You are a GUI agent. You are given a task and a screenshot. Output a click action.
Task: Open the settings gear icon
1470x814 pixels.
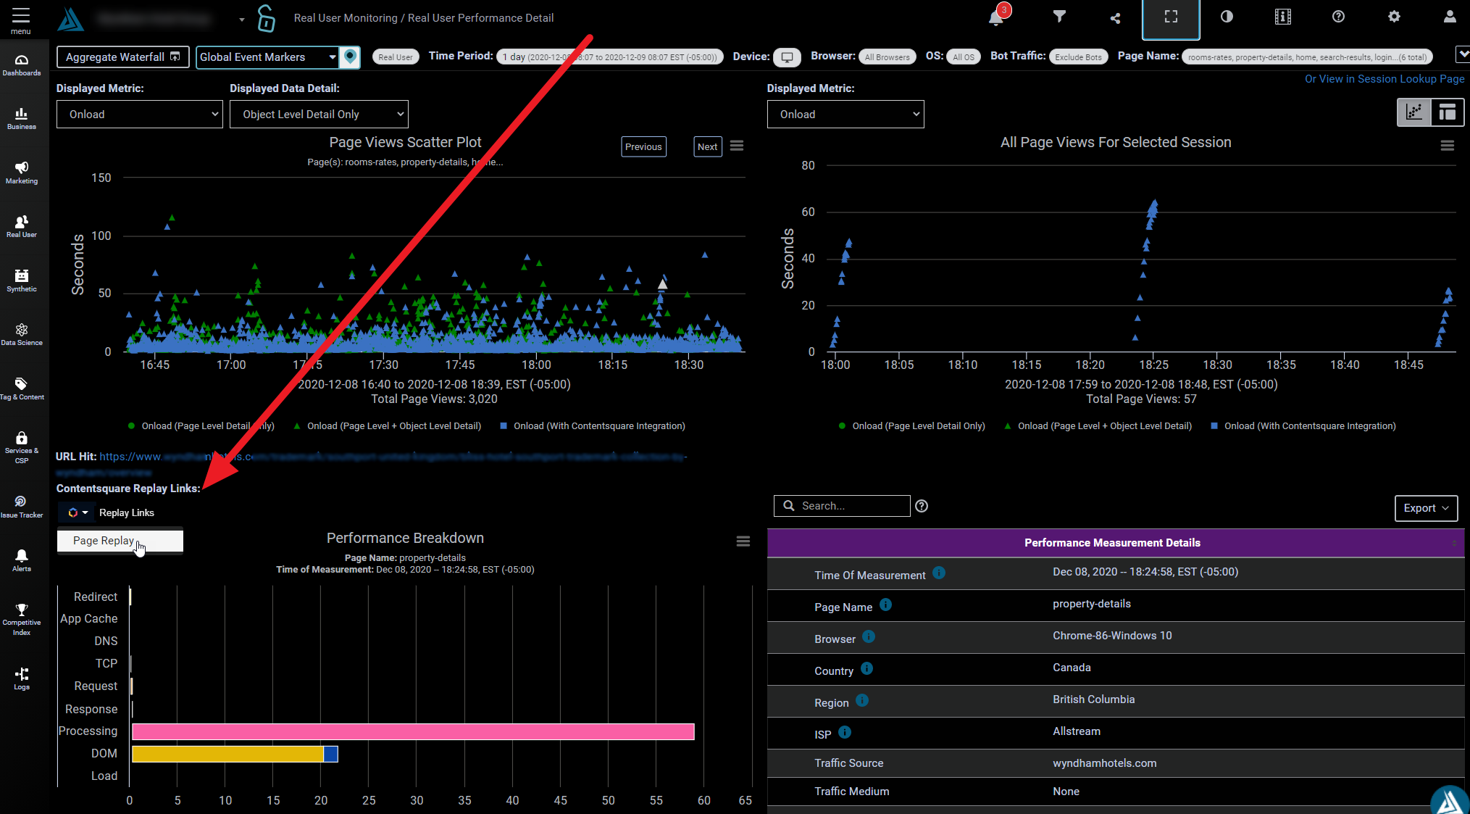coord(1394,17)
